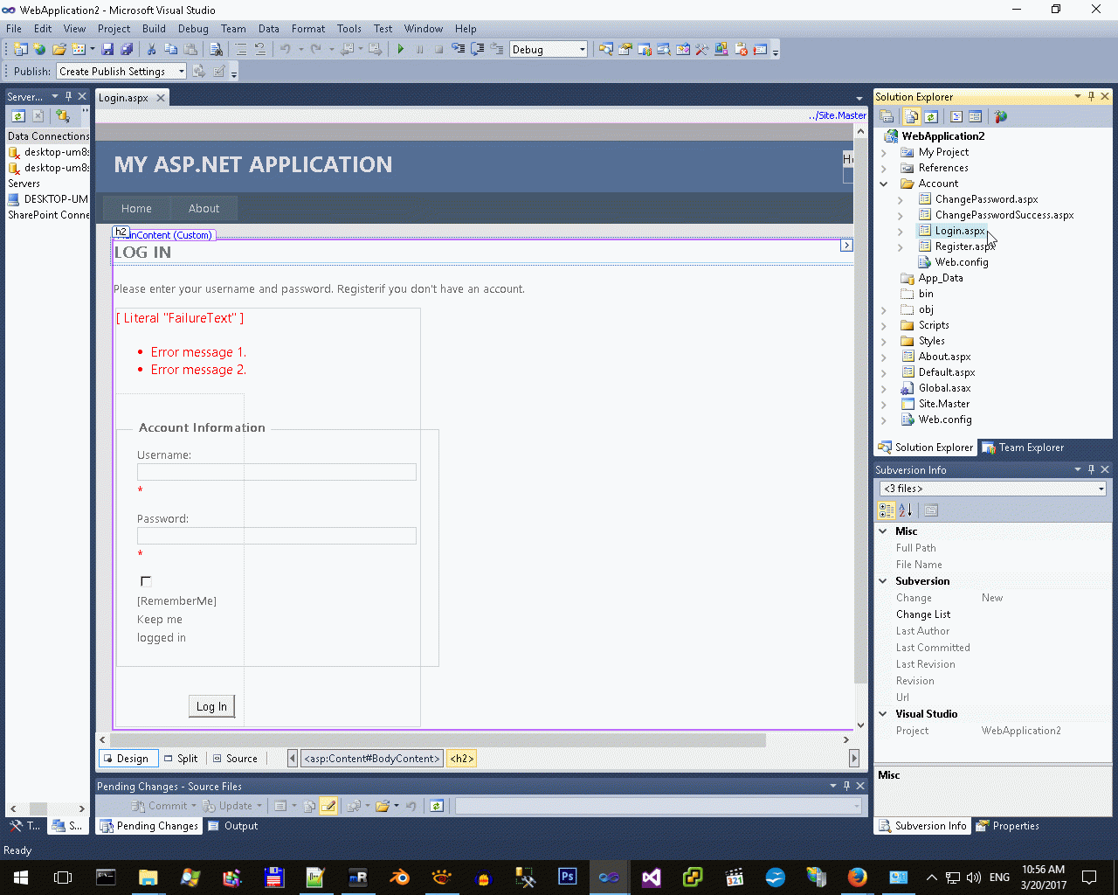Click the <asp:Content#BodyContent> tag selector
The height and width of the screenshot is (895, 1118).
(x=372, y=759)
